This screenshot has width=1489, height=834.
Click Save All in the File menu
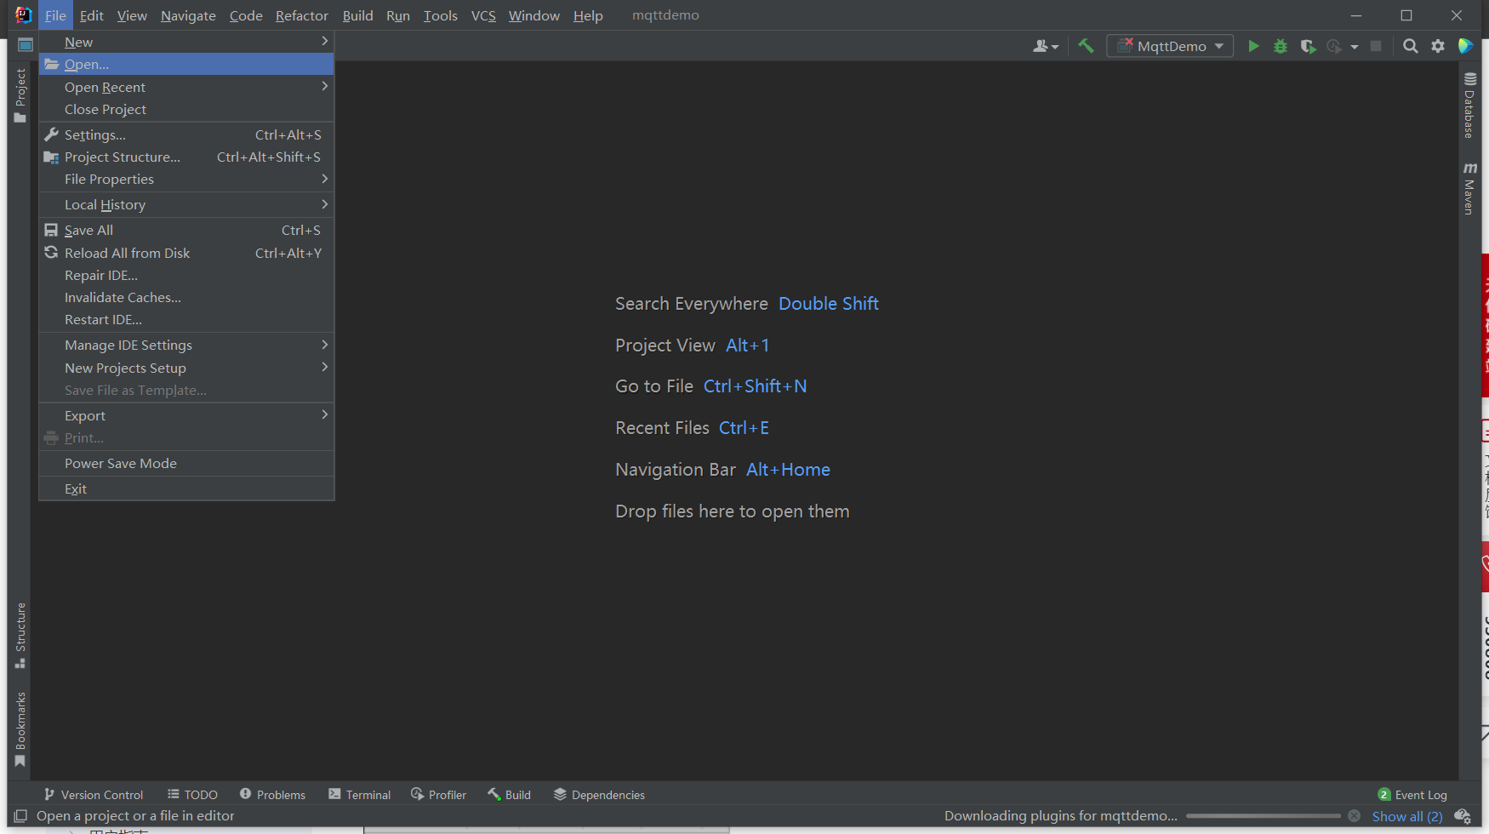(186, 231)
